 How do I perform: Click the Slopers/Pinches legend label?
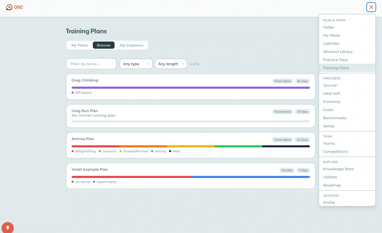point(135,151)
